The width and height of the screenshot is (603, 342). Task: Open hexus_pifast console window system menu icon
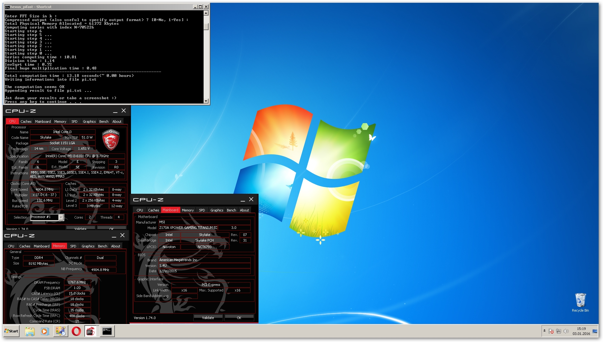(x=7, y=7)
